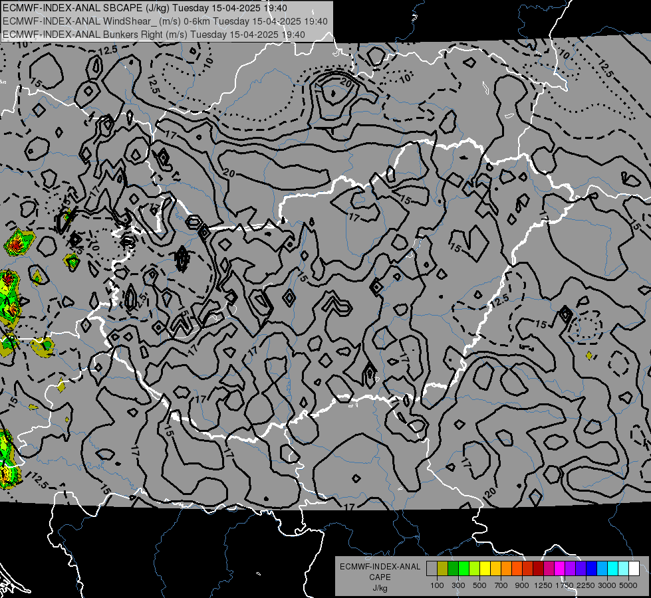651x598 pixels.
Task: Click the 1750 legend value
Action: pos(565,585)
